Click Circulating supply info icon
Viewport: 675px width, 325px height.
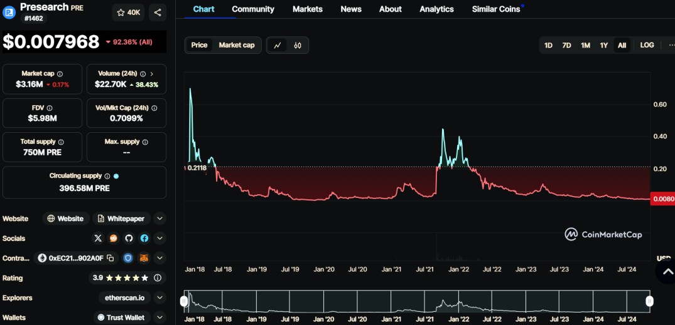tap(107, 176)
